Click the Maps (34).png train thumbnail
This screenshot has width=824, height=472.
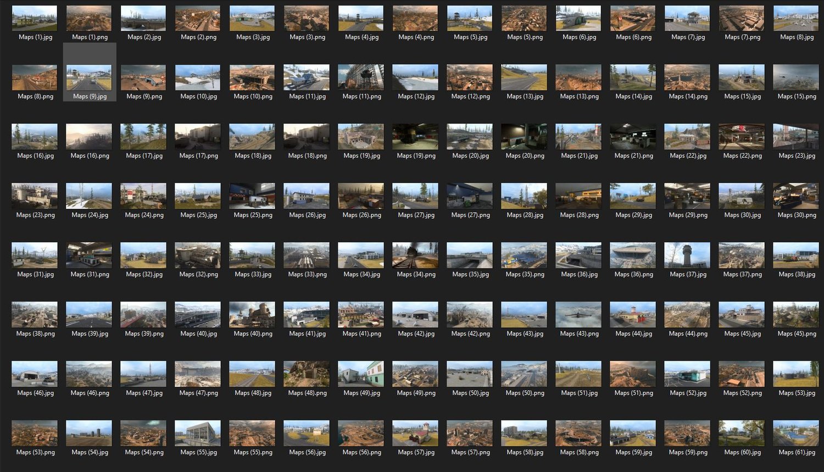pos(415,255)
